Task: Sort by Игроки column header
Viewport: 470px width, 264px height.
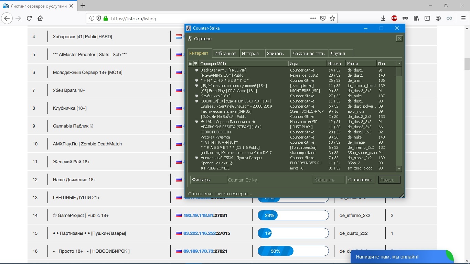Action: [336, 64]
